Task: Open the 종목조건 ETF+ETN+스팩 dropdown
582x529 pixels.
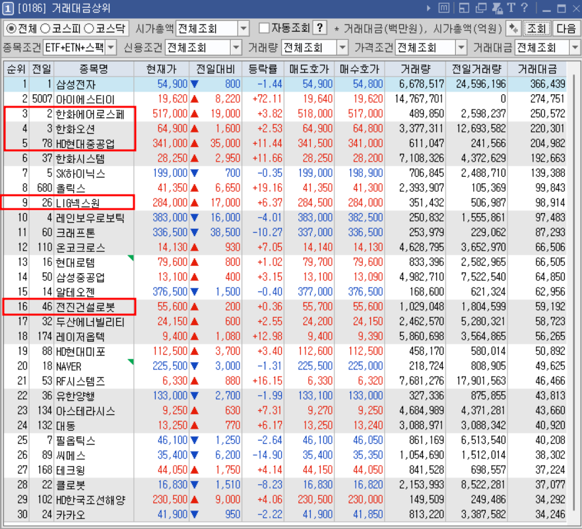Action: coord(111,47)
